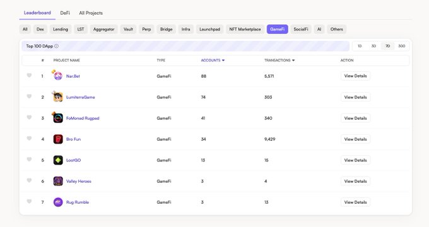Select the SocialFi category filter
This screenshot has height=227, width=429.
[x=301, y=29]
